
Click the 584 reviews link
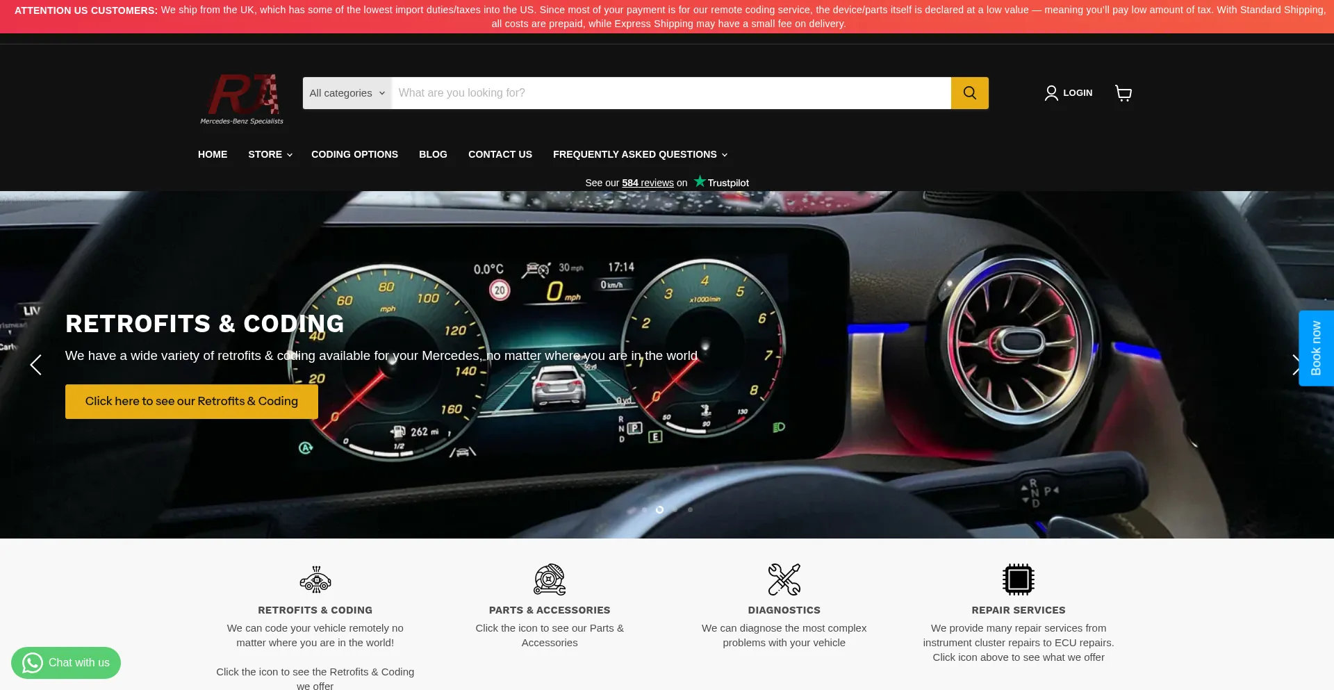(648, 183)
